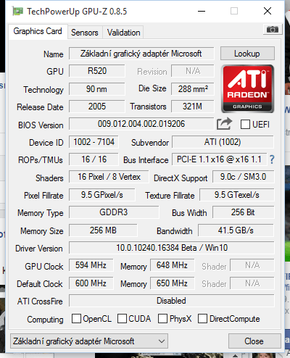
Task: Open the graphics adapter selection dropdown
Action: 89,341
